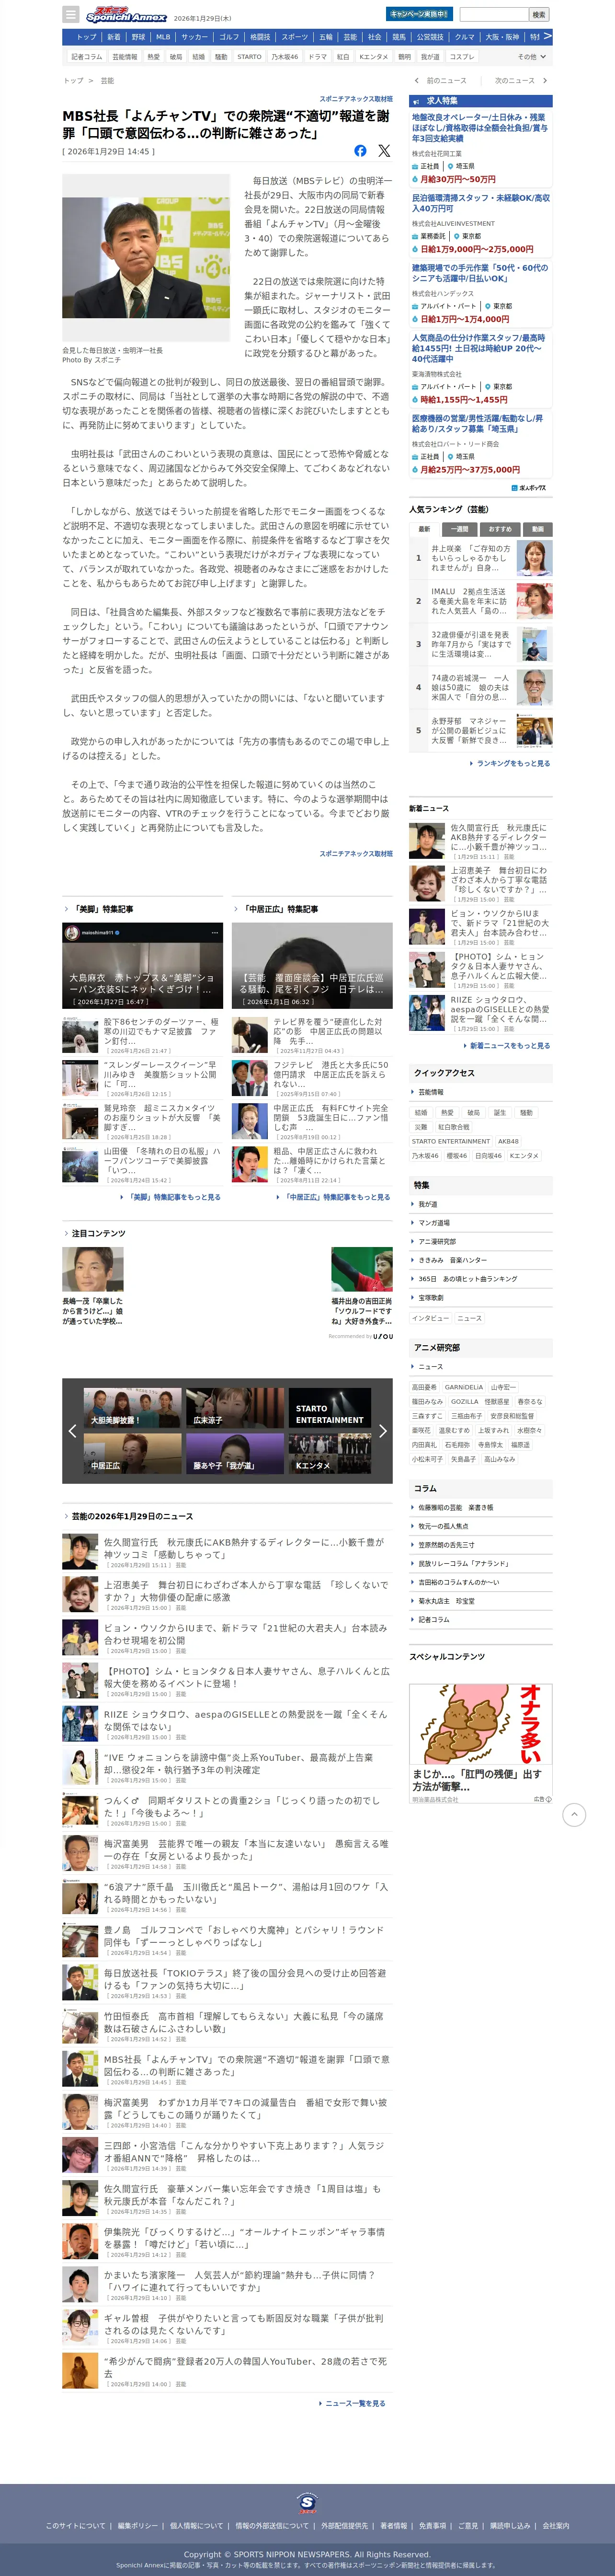
Task: Open the マンガ道場 feature link
Action: click(433, 1223)
